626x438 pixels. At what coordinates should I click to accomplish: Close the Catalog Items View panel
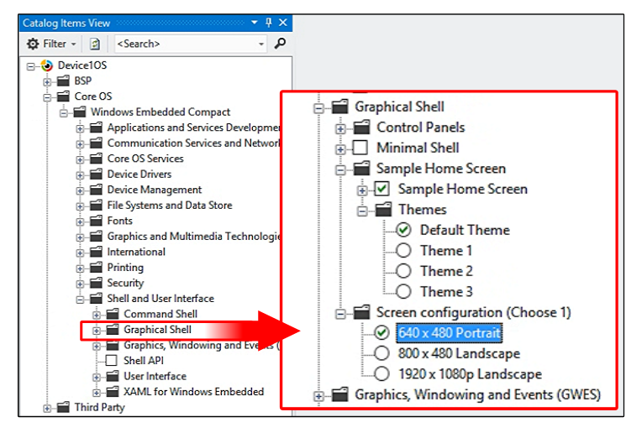[282, 23]
